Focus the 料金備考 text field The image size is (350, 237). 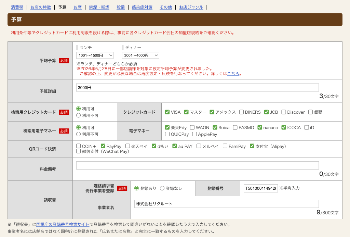click(197, 165)
